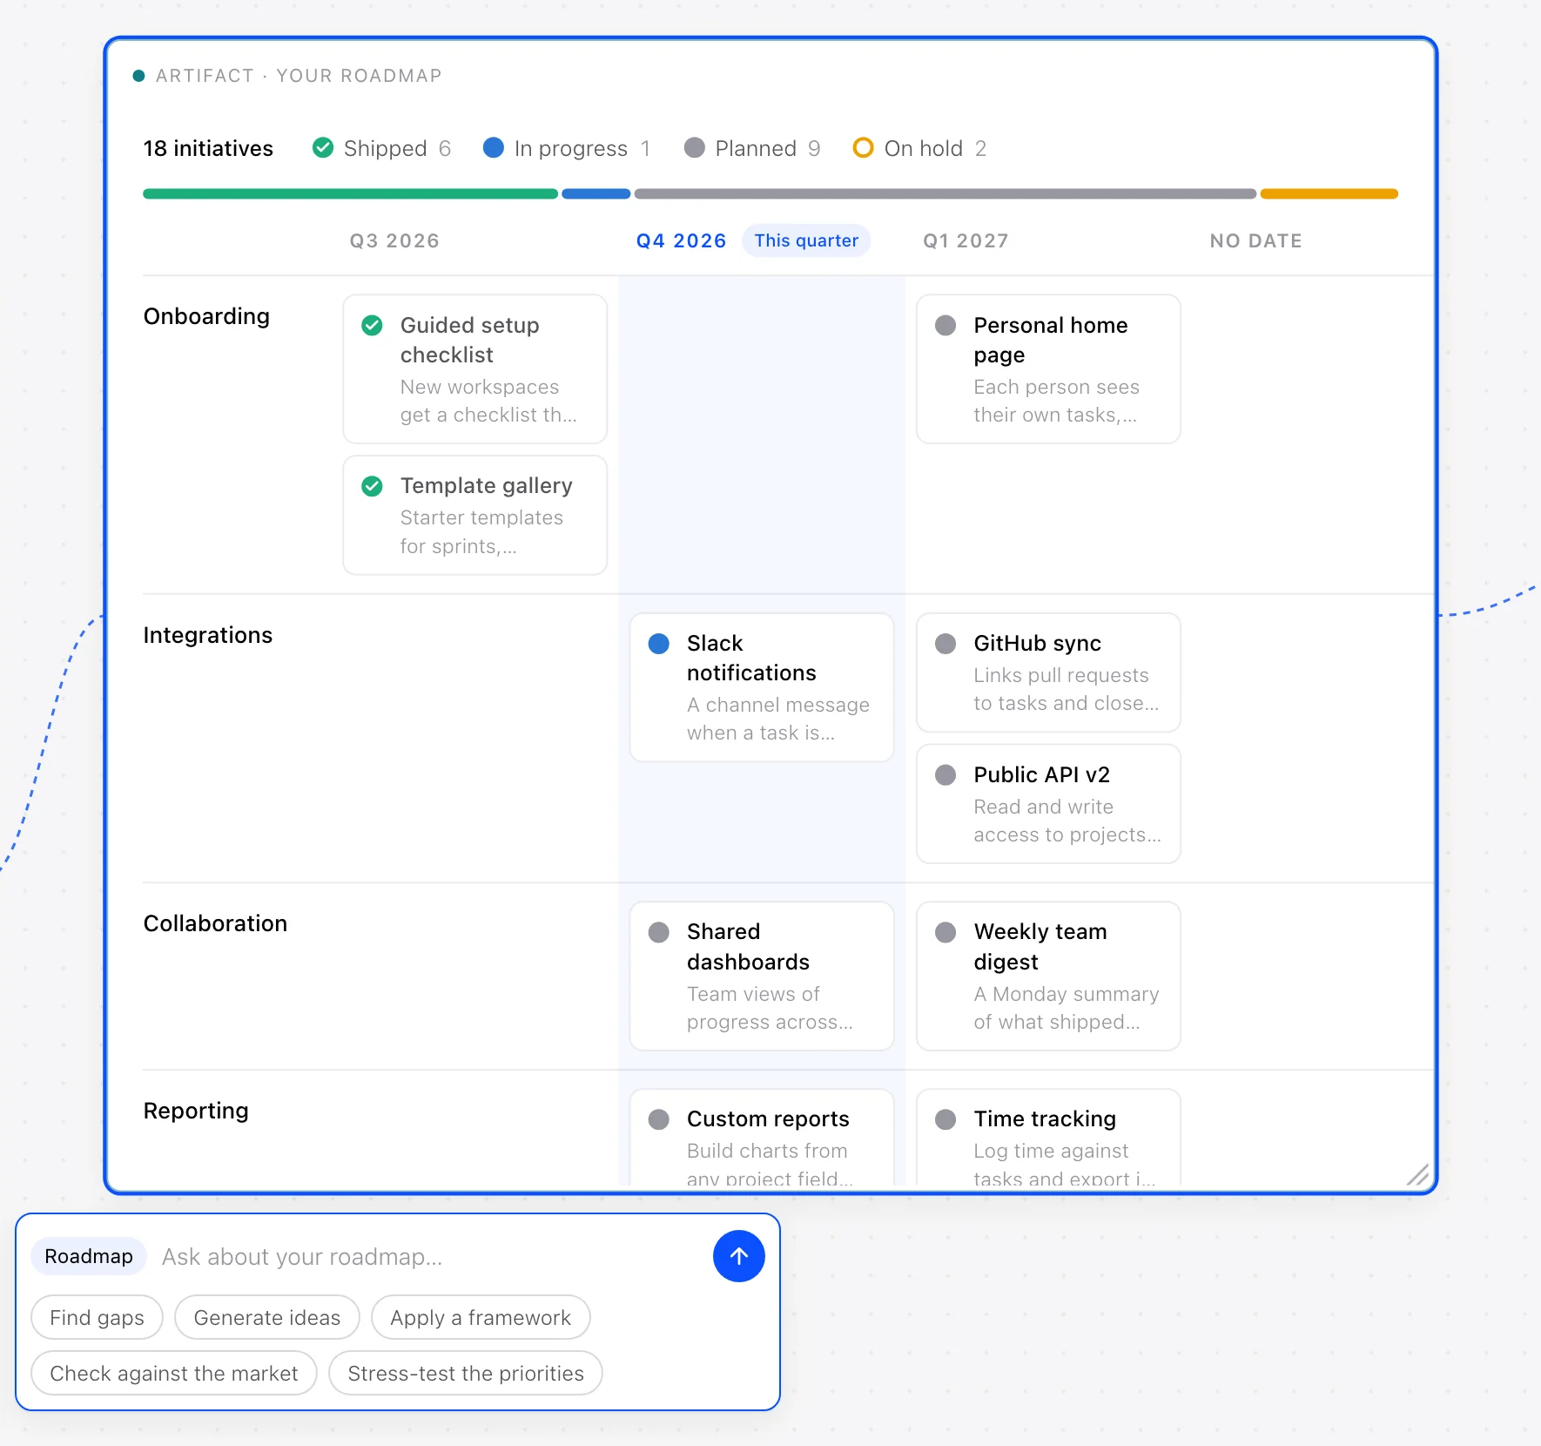Click the gray status dot on Time tracking
The width and height of the screenshot is (1541, 1446).
coord(945,1119)
